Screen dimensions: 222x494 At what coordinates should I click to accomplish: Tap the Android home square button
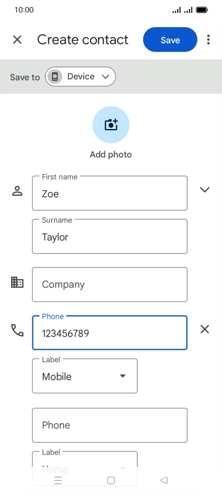(x=111, y=480)
